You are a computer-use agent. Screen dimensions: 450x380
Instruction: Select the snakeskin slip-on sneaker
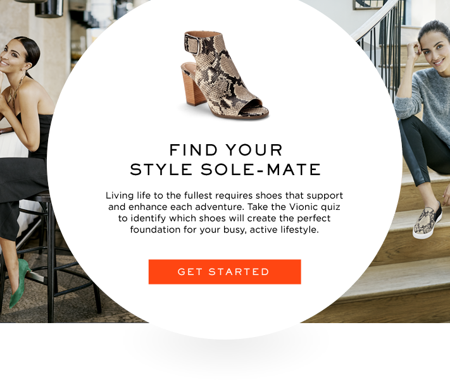click(x=427, y=220)
